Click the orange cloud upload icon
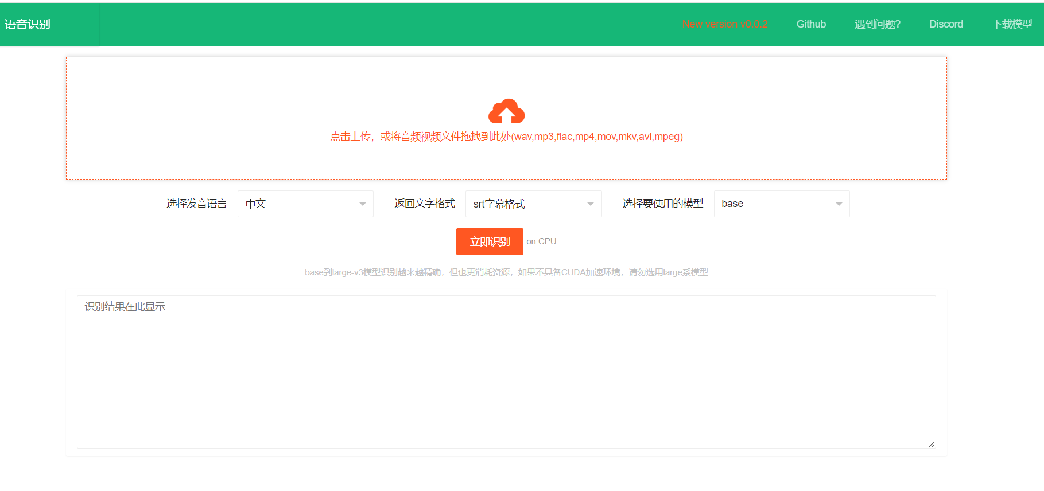1044x491 pixels. click(506, 111)
